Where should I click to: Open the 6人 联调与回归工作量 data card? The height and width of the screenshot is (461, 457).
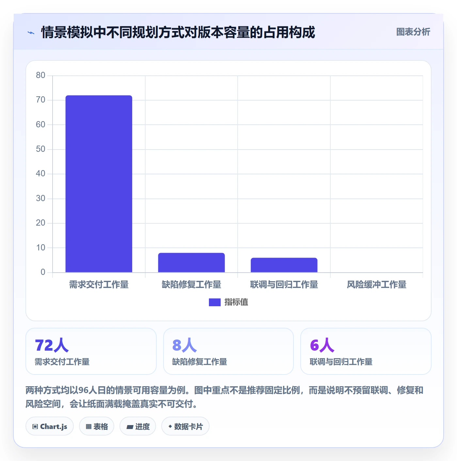(366, 351)
